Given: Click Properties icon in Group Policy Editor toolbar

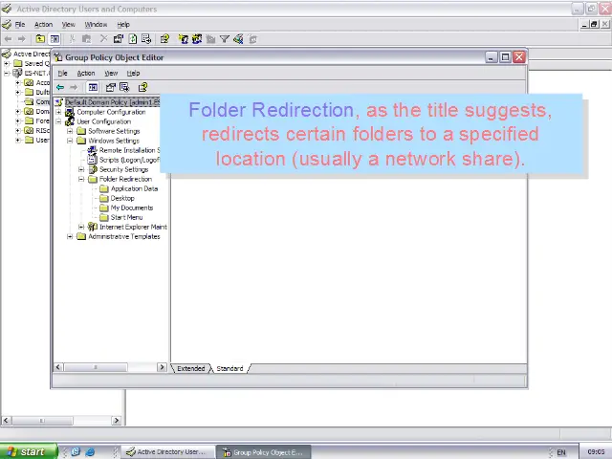Looking at the screenshot, I should (x=111, y=87).
